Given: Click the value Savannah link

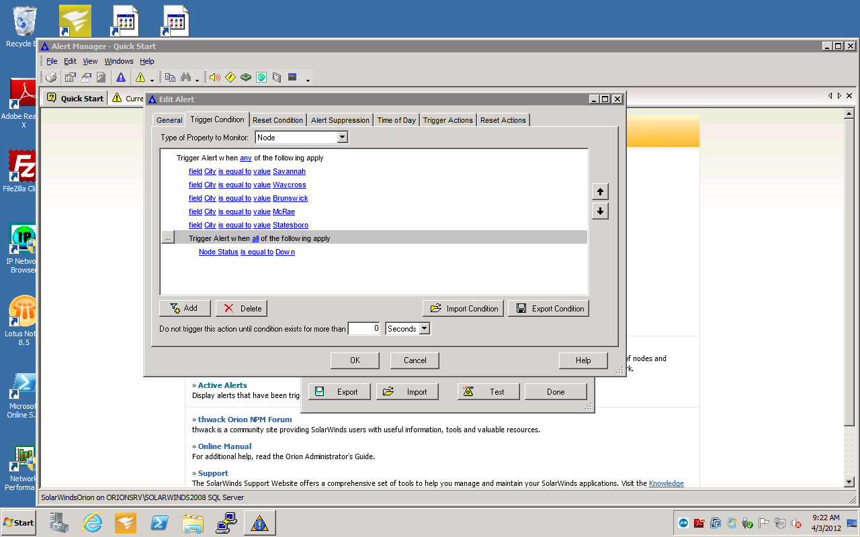Looking at the screenshot, I should click(289, 171).
